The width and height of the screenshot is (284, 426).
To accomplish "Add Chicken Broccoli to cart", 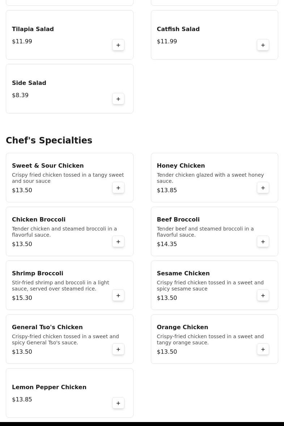I will pyautogui.click(x=118, y=241).
